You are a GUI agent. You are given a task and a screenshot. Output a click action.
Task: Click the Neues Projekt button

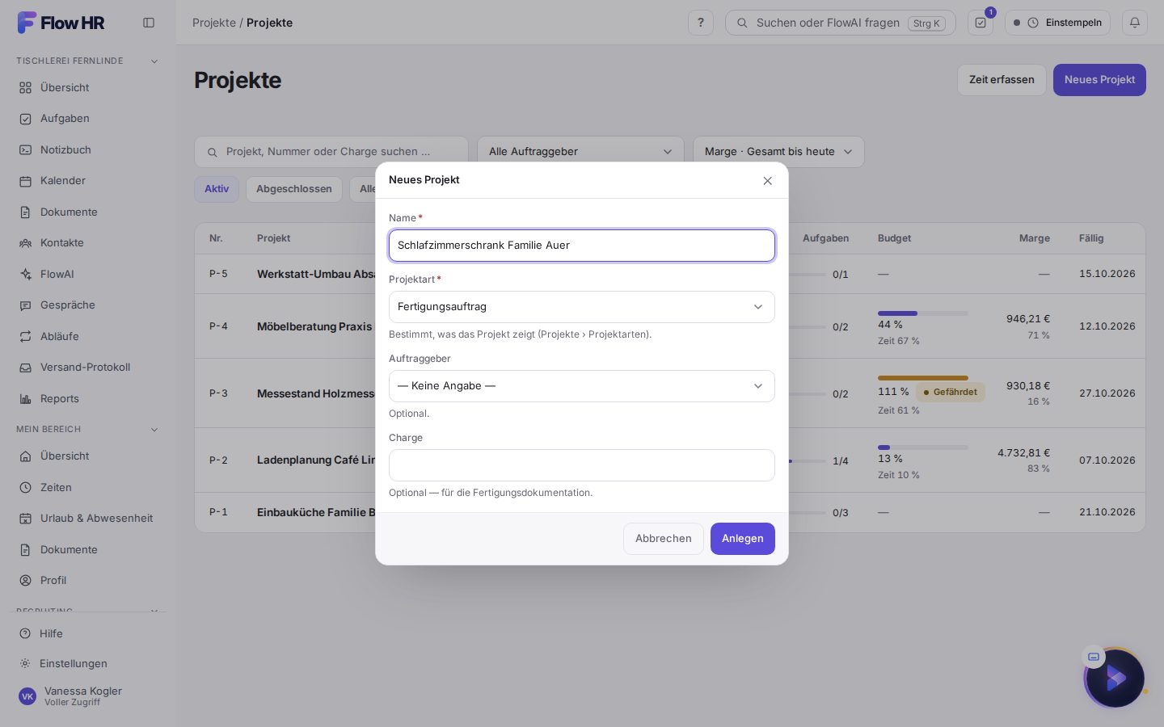(x=1099, y=80)
